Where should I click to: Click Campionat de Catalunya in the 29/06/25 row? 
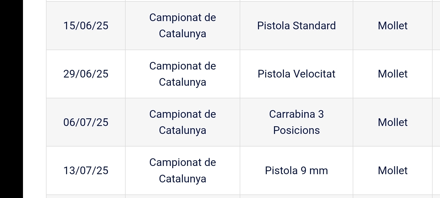tap(183, 74)
